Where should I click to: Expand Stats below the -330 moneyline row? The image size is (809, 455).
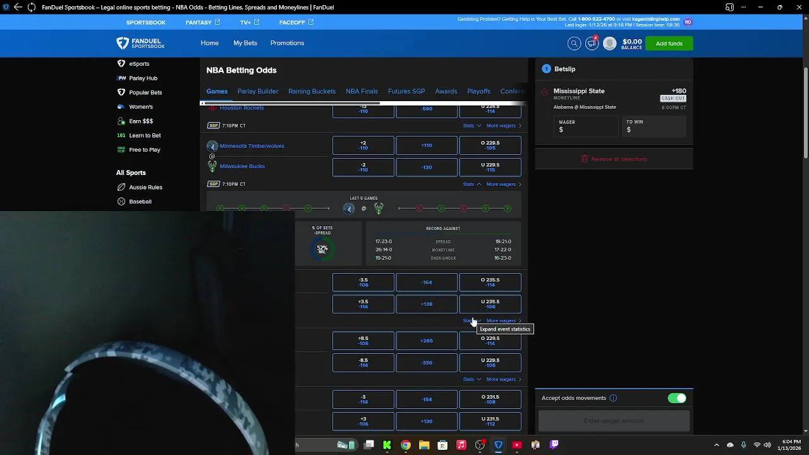coord(471,379)
